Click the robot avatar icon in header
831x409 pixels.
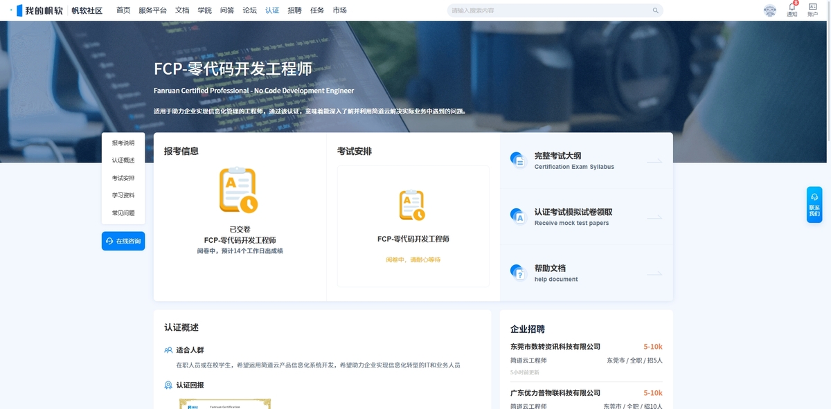click(770, 10)
